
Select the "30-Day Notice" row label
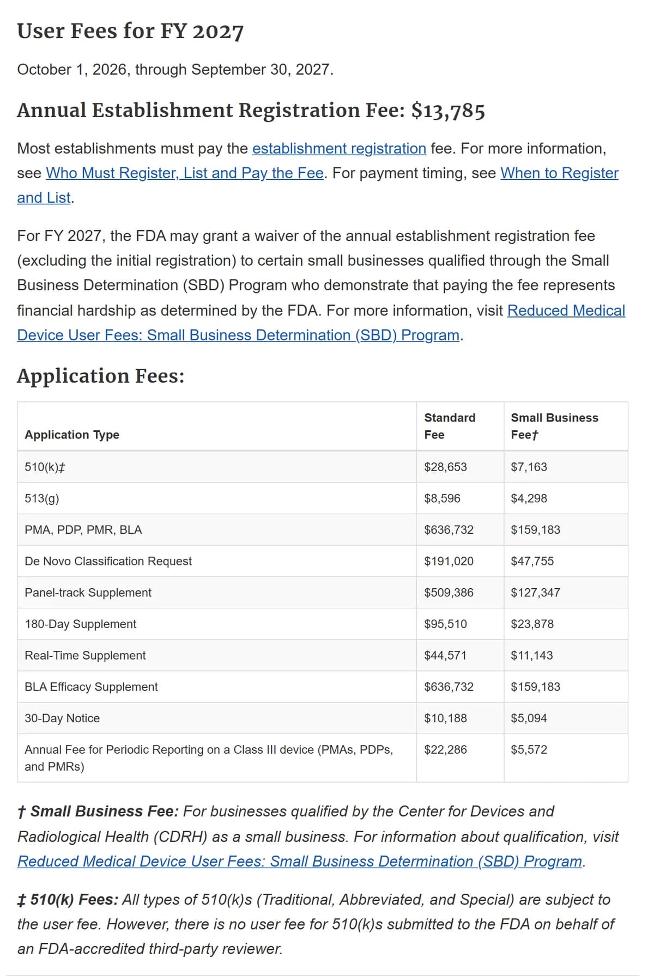pyautogui.click(x=63, y=718)
